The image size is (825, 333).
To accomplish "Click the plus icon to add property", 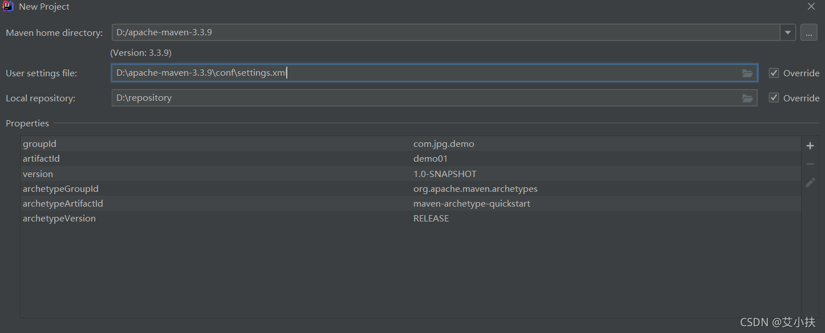I will click(x=810, y=146).
